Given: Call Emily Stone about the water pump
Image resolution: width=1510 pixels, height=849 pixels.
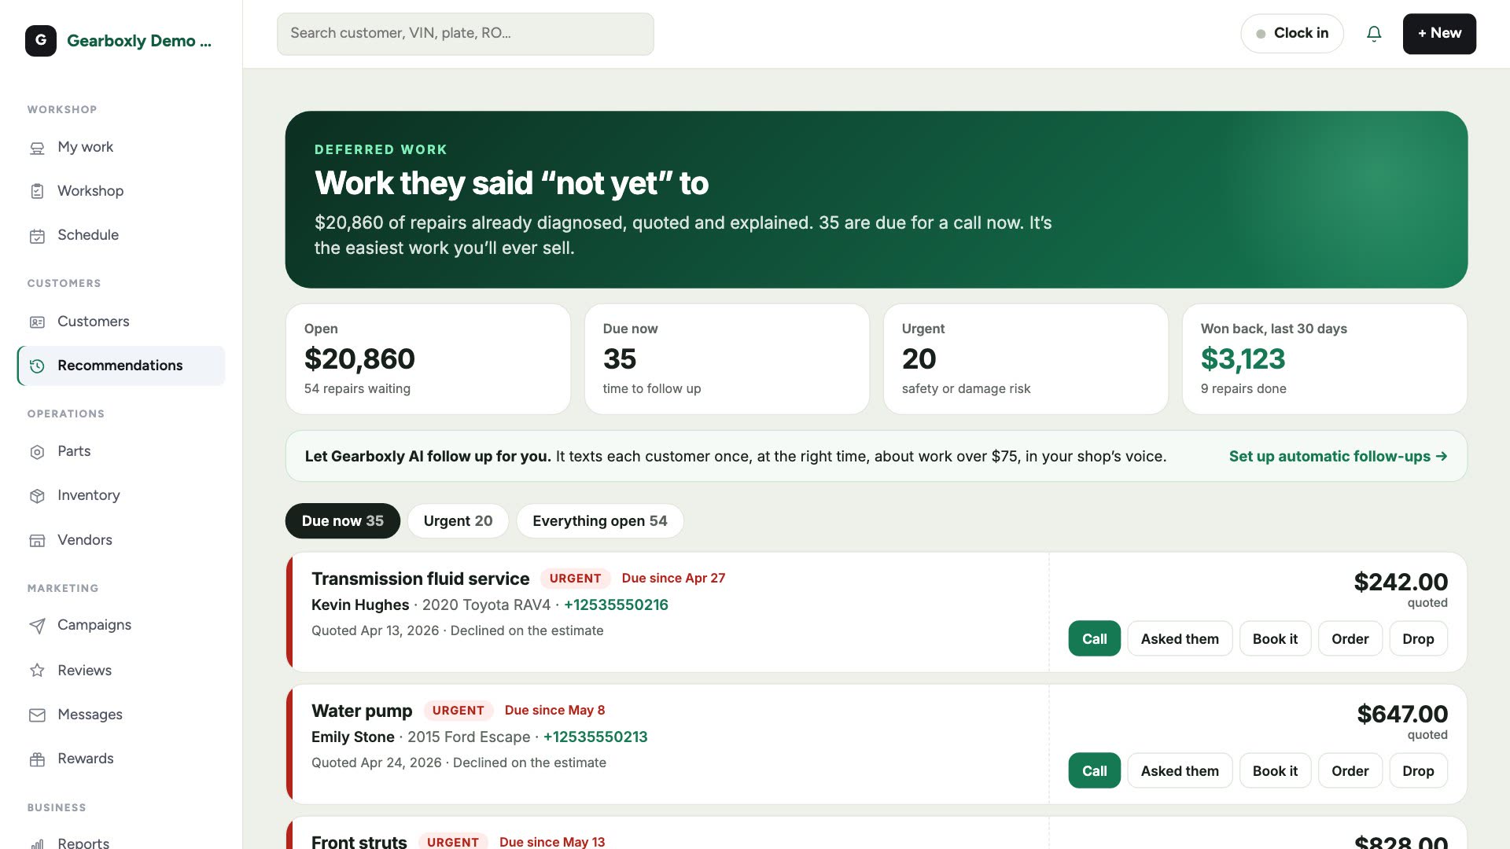Looking at the screenshot, I should [1094, 771].
